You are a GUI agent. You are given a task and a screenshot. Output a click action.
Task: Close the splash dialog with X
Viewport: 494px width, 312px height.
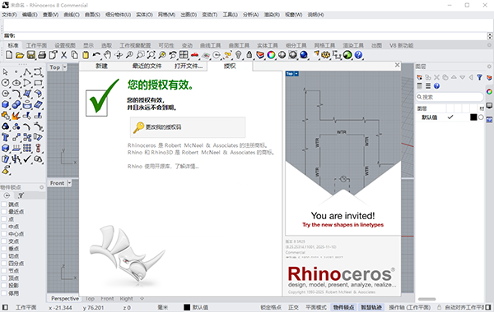398,65
